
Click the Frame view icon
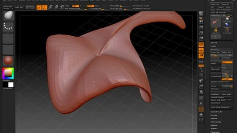[x=201, y=75]
